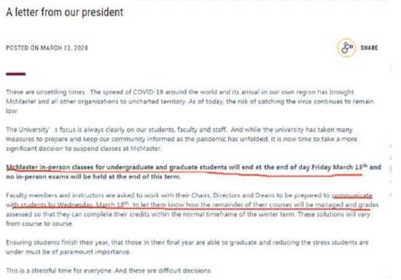Click the paragraph starting "The University's focus"
Screen dimensions: 401x280
click(x=187, y=134)
